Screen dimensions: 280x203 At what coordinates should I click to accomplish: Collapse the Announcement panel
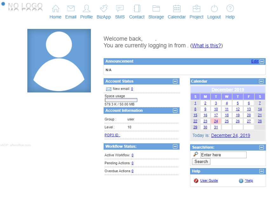tap(262, 62)
